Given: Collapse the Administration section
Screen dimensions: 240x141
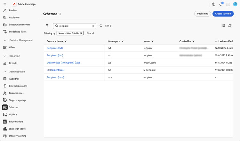Looking at the screenshot, I should point(5,72).
